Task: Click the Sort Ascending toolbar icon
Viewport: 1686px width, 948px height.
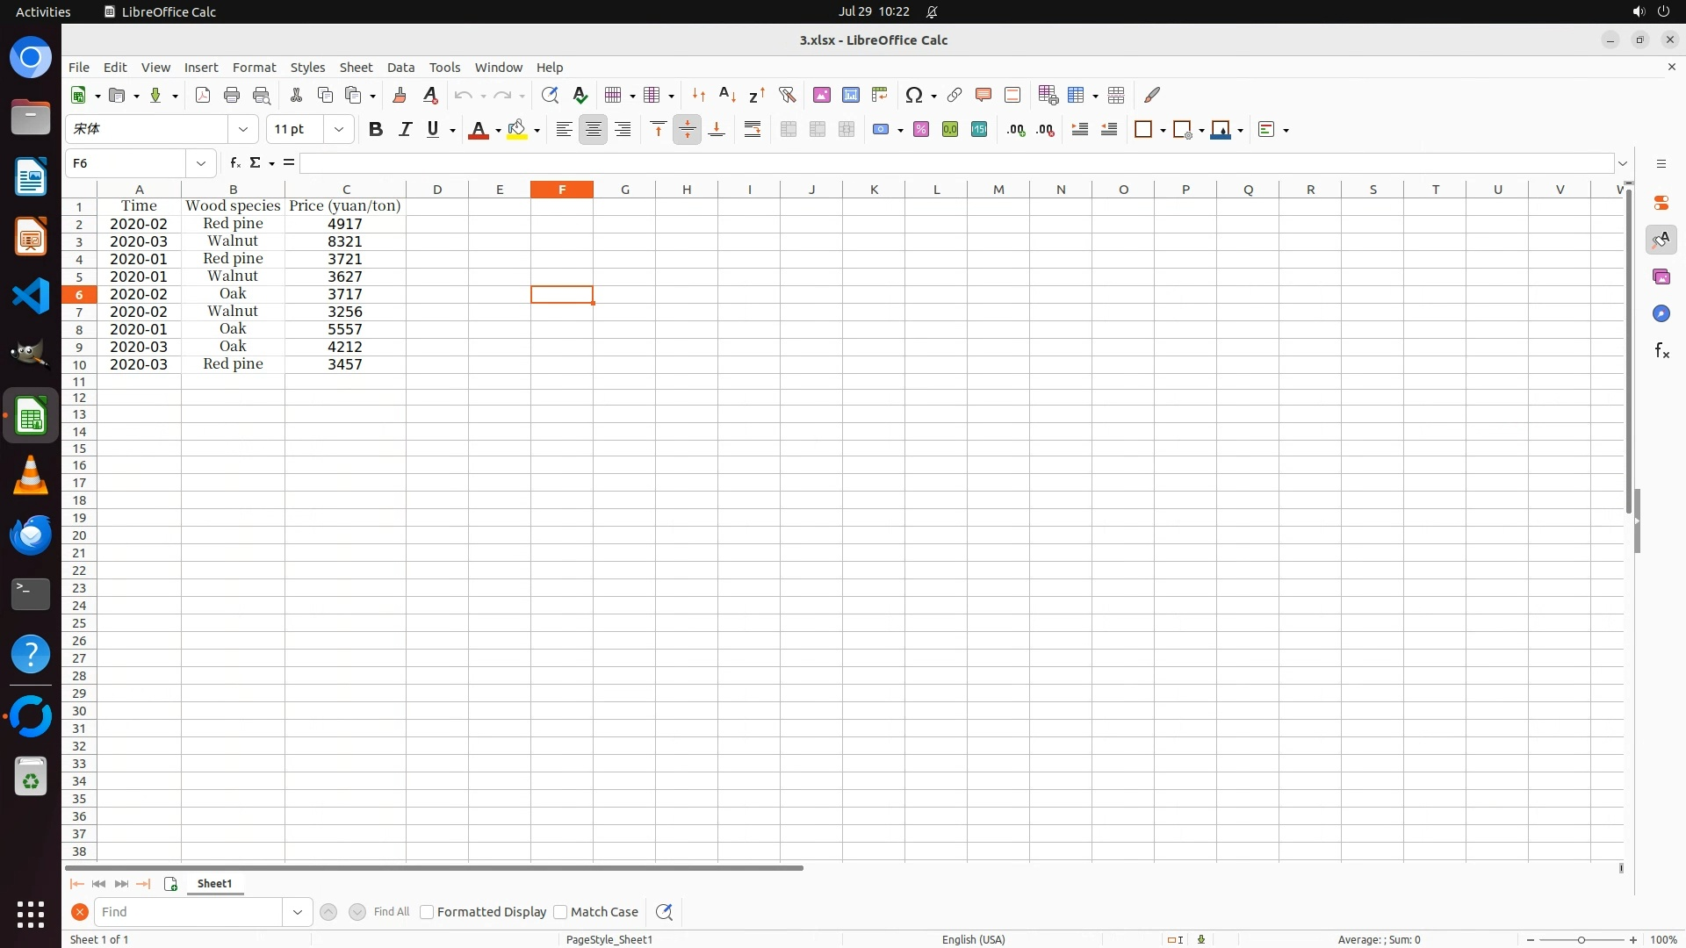Action: click(727, 95)
